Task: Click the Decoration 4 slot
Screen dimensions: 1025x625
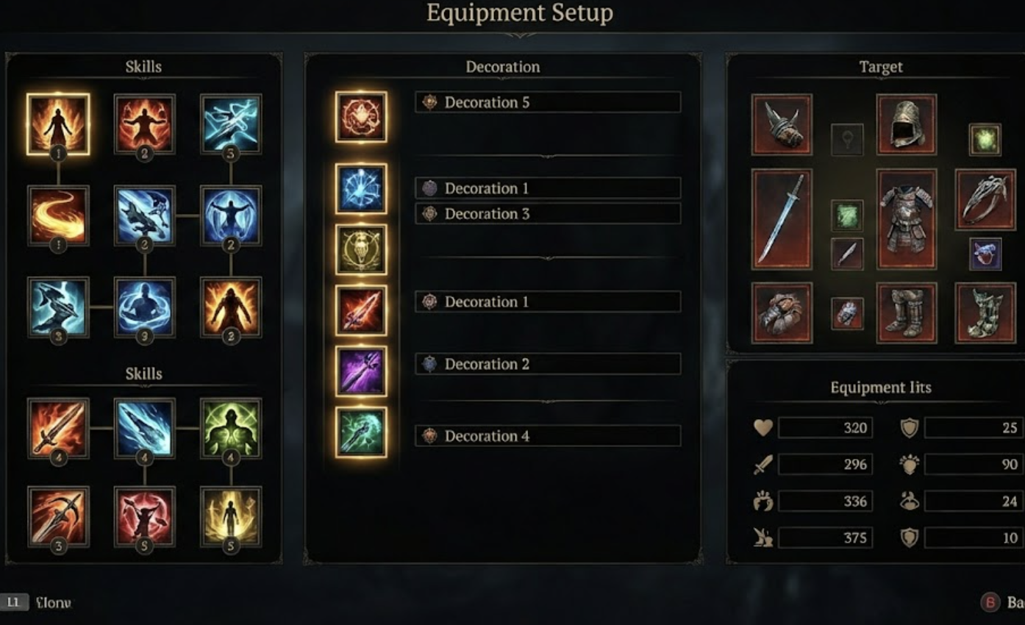Action: tap(548, 436)
